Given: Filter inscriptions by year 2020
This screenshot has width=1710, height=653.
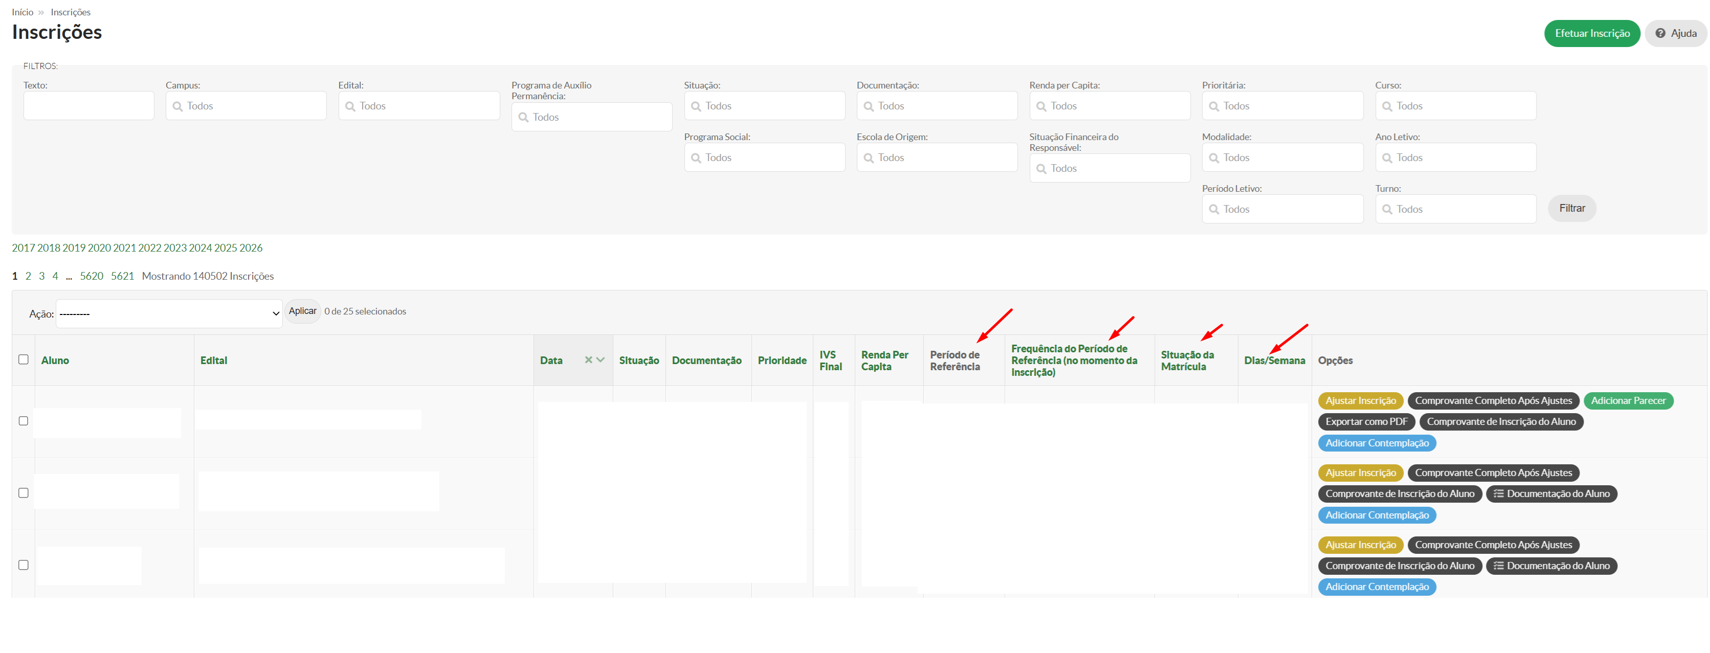Looking at the screenshot, I should (x=99, y=247).
